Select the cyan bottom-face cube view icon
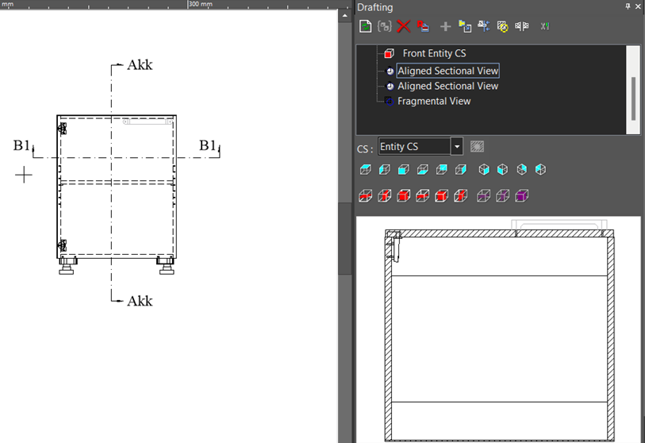The height and width of the screenshot is (443, 645). (x=422, y=170)
